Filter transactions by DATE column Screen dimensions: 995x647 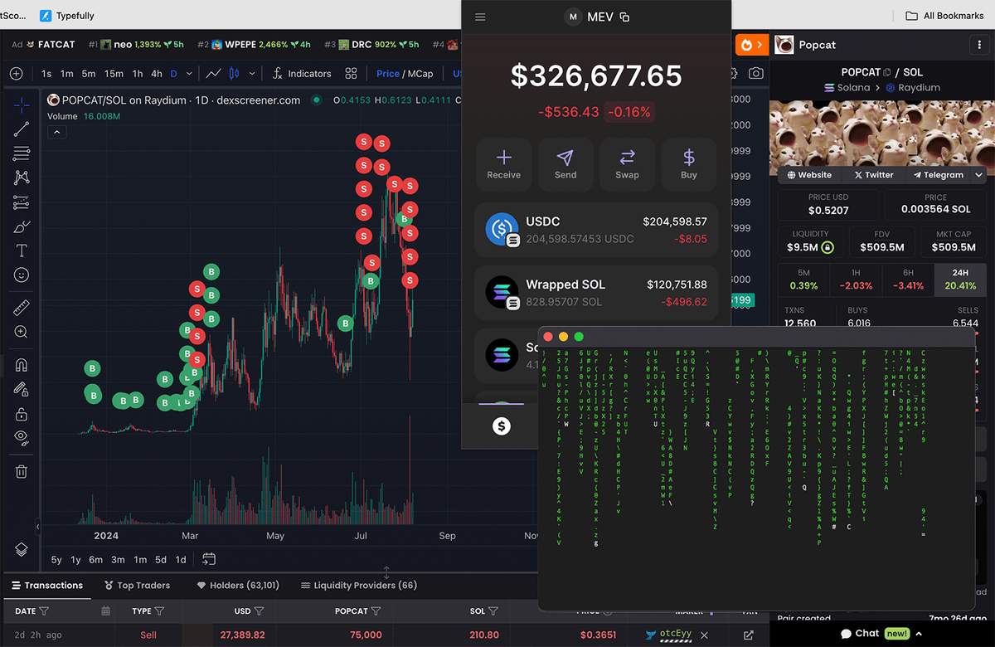click(x=44, y=611)
